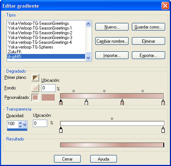The image size is (171, 166).
Task: Select the right transparency marker
Action: [163, 130]
